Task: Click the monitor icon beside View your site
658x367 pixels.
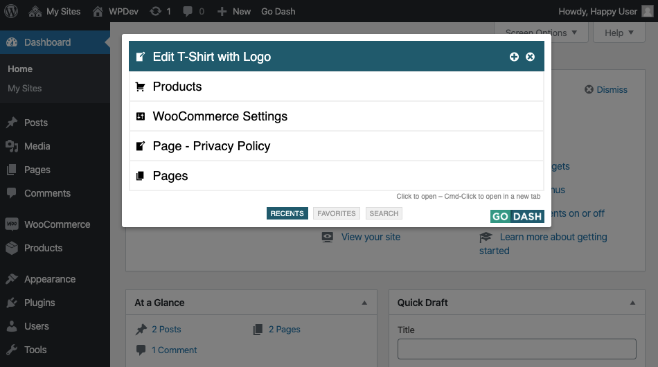Action: tap(328, 237)
